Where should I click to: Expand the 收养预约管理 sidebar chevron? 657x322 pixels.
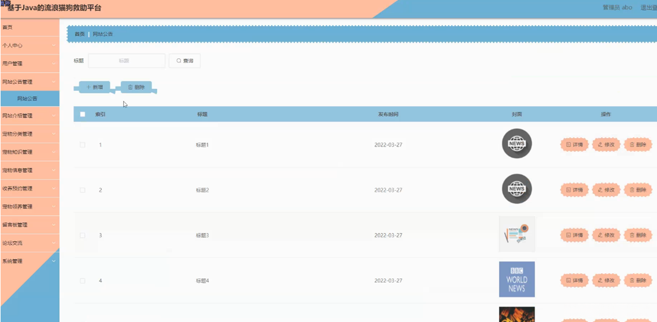54,188
